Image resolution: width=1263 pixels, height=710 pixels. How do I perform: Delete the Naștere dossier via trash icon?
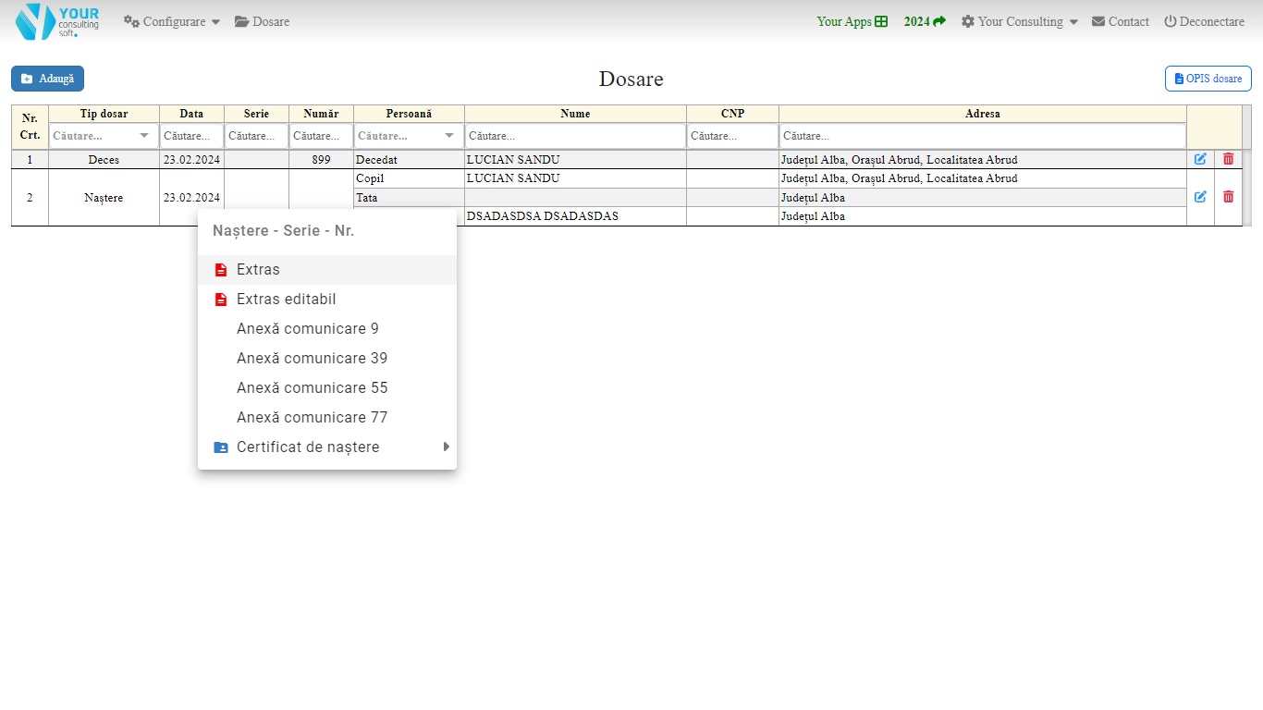tap(1228, 197)
